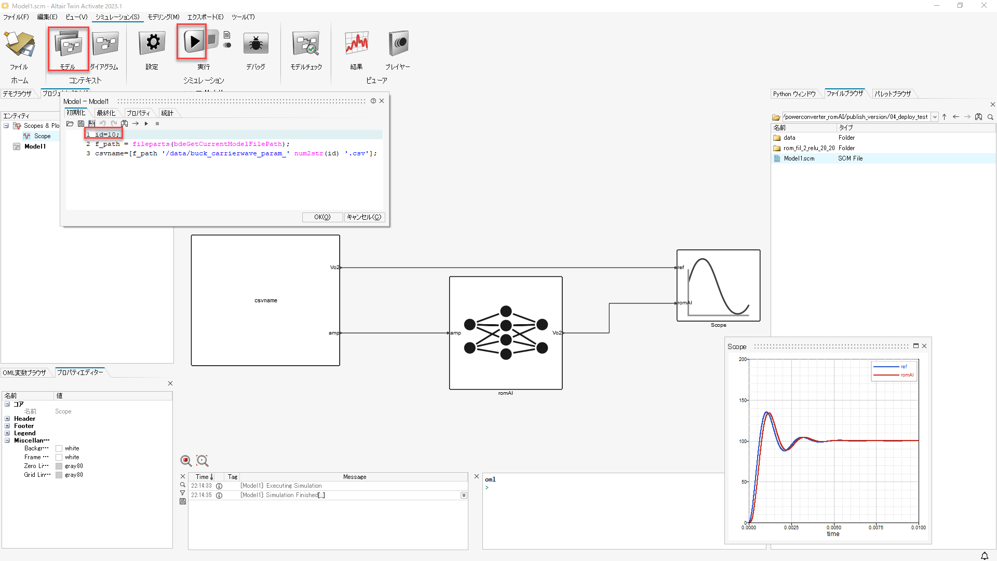Screen dimensions: 997x561
Task: Select Model1 item in entity tree
Action: pyautogui.click(x=35, y=146)
